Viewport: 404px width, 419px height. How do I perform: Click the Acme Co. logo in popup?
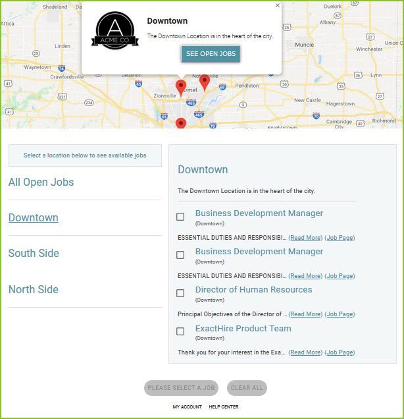(115, 30)
